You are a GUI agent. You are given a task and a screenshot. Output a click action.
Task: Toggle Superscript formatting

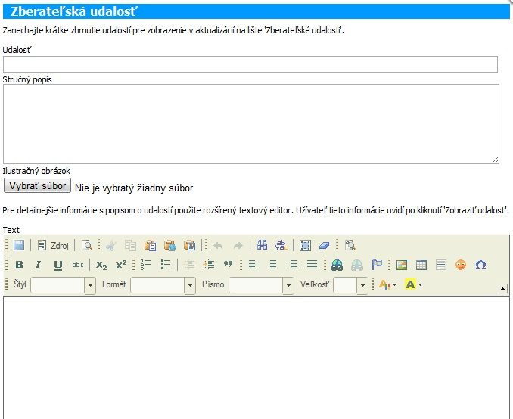pos(121,265)
